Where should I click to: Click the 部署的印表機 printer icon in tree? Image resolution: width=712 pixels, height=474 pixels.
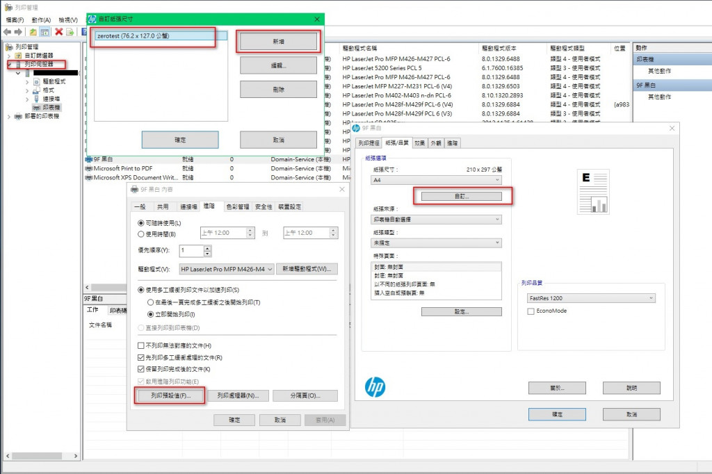[19, 116]
